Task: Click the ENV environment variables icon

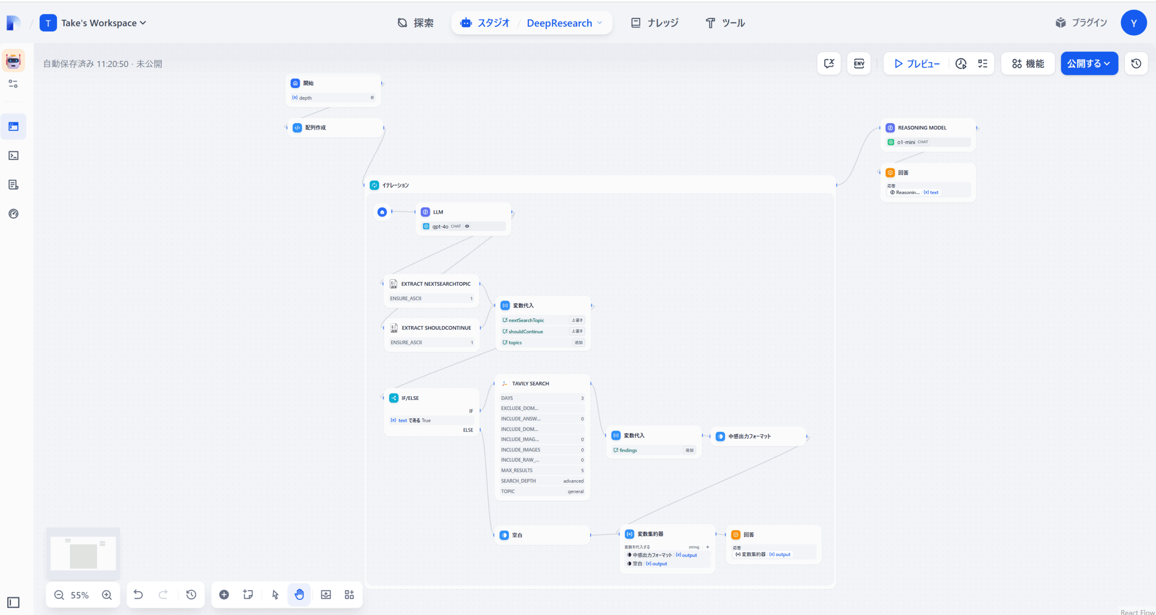Action: coord(858,64)
